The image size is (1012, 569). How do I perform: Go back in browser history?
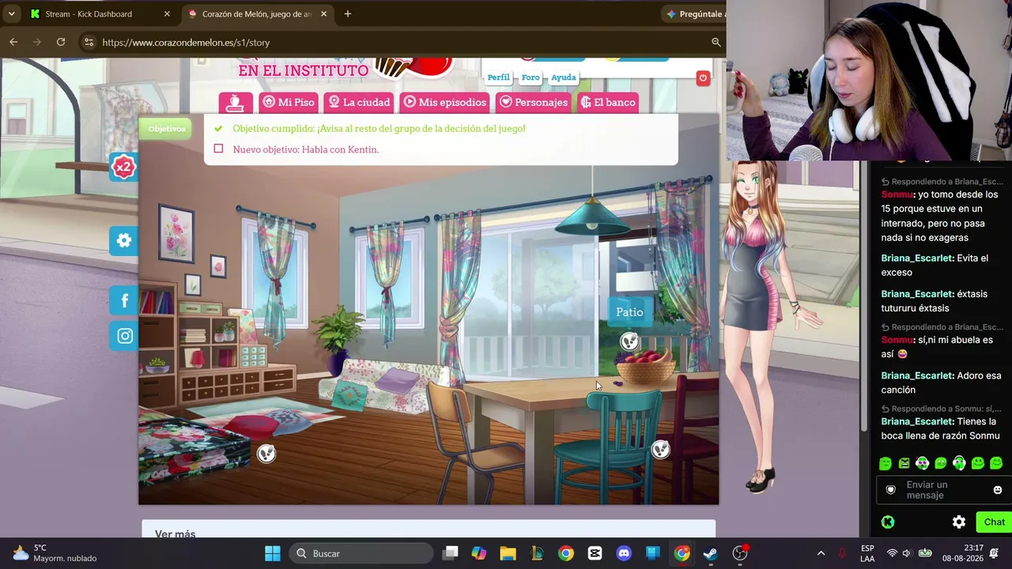click(x=13, y=43)
